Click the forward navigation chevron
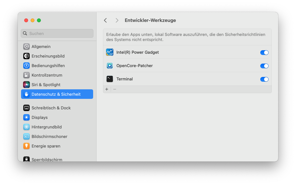 [117, 20]
